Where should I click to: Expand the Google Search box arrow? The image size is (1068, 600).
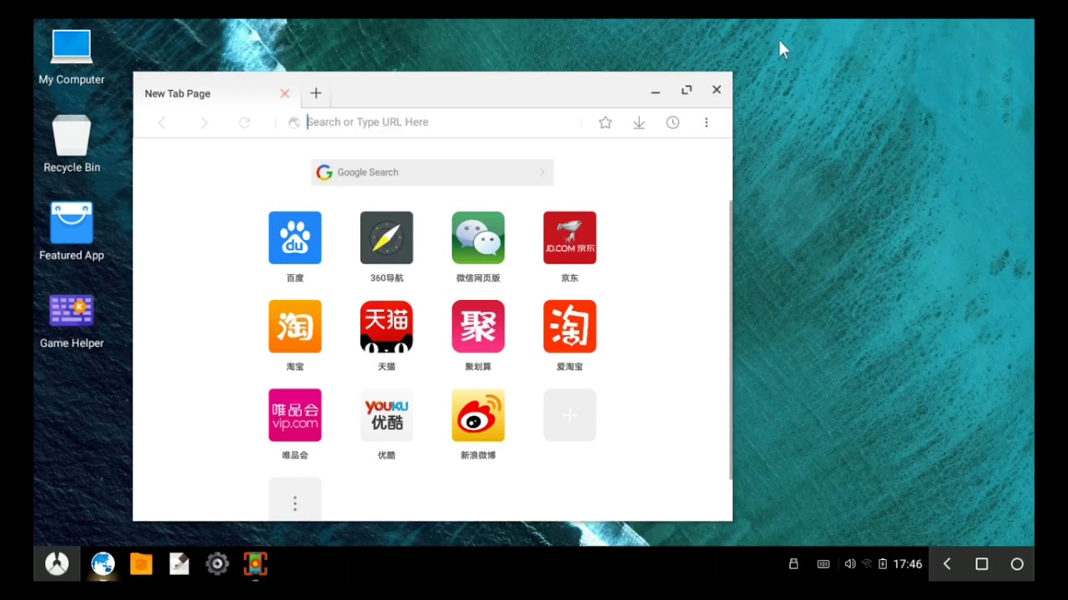[x=542, y=172]
